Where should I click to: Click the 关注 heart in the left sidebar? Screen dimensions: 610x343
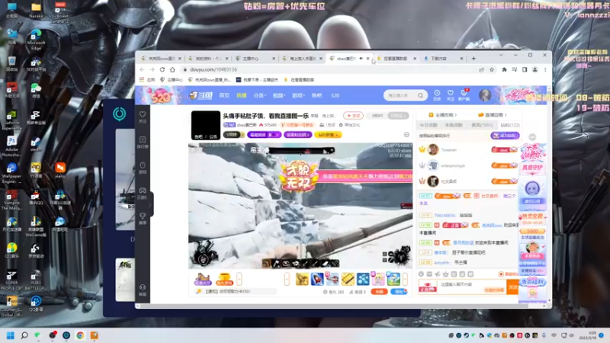pos(143,117)
